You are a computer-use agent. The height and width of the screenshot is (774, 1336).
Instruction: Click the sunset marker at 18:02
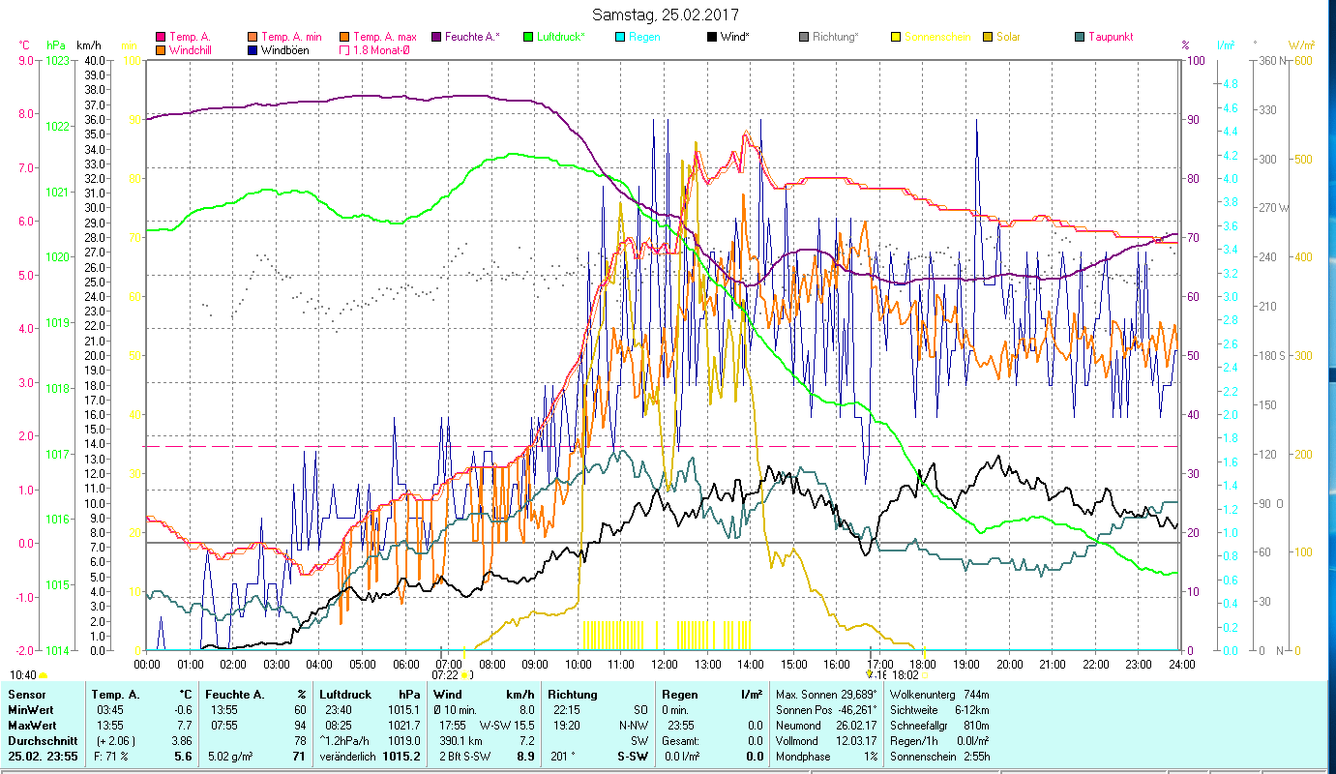tap(926, 675)
